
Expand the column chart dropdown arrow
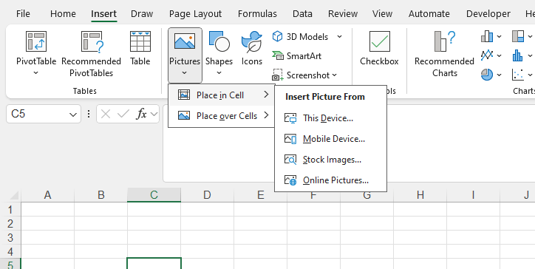click(x=500, y=36)
